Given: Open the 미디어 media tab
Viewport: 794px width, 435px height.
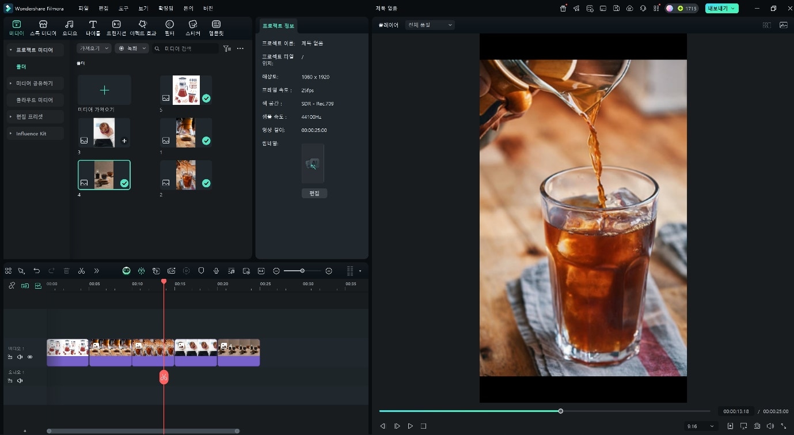Looking at the screenshot, I should click(x=16, y=27).
